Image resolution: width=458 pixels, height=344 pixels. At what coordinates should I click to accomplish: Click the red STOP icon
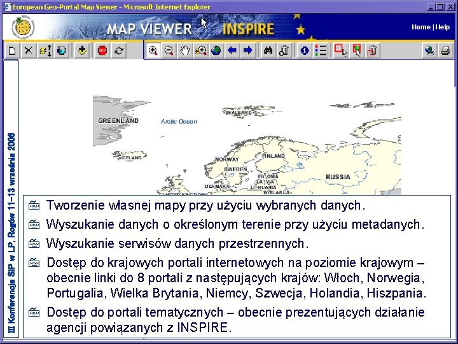click(x=102, y=51)
